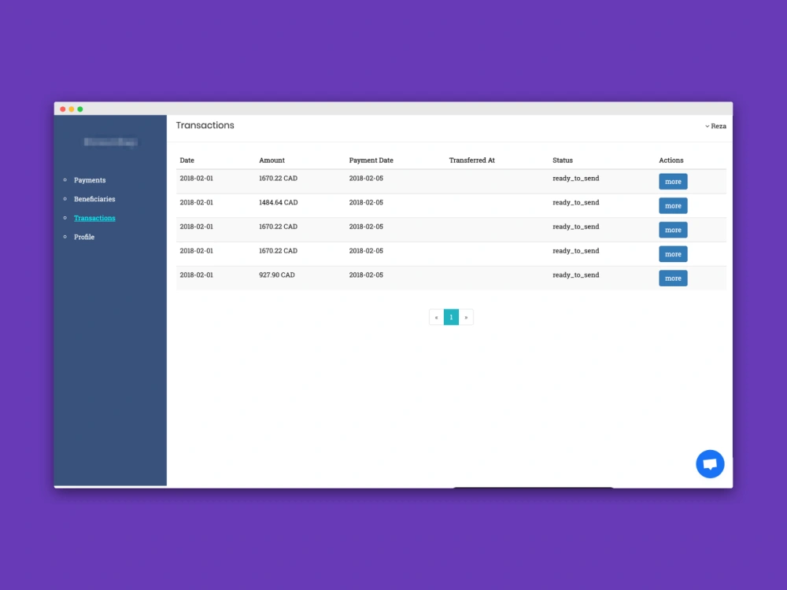Screen dimensions: 787x590
Task: Click more on the first transaction row
Action: [x=673, y=181]
